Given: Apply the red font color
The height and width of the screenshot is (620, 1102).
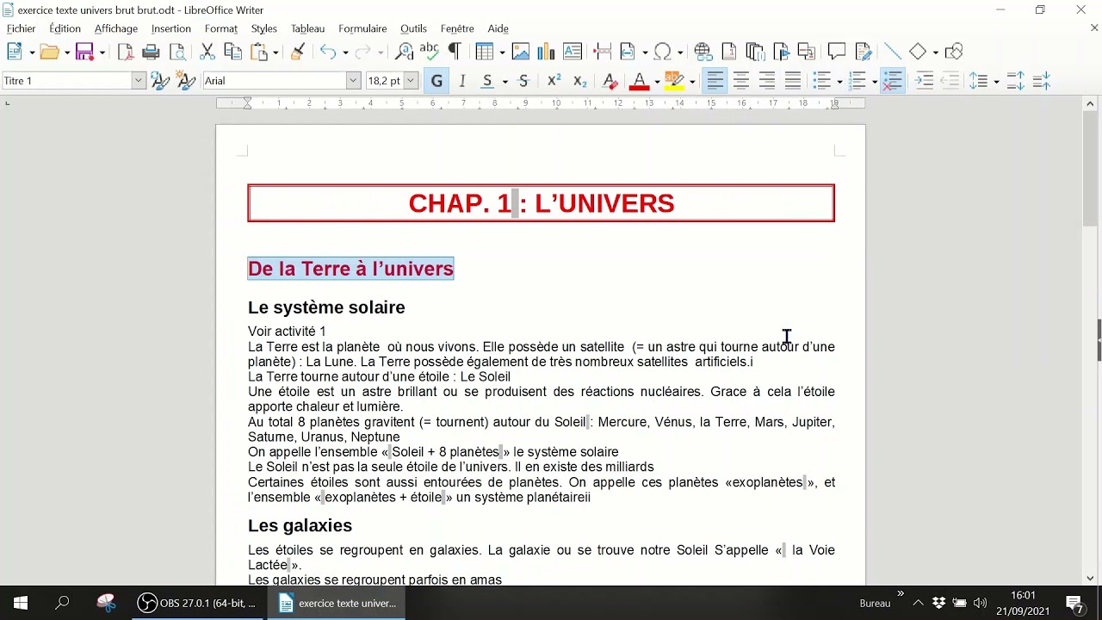Looking at the screenshot, I should 639,81.
